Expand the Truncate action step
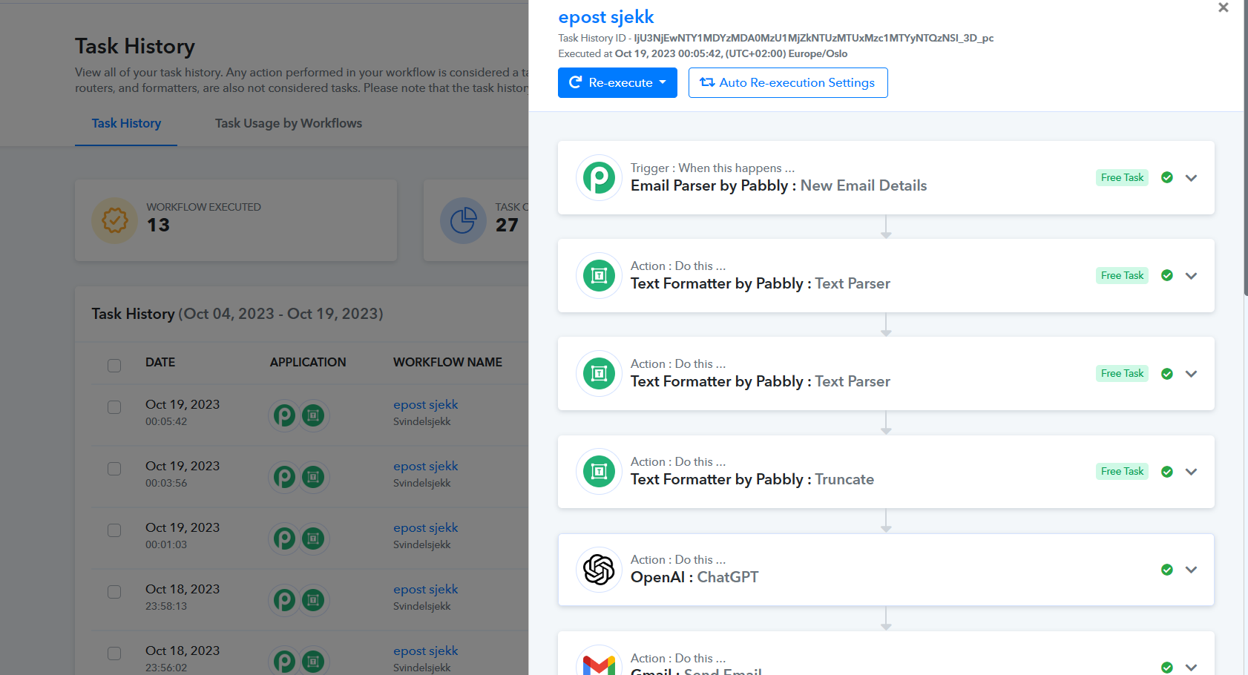This screenshot has width=1248, height=675. (1192, 472)
